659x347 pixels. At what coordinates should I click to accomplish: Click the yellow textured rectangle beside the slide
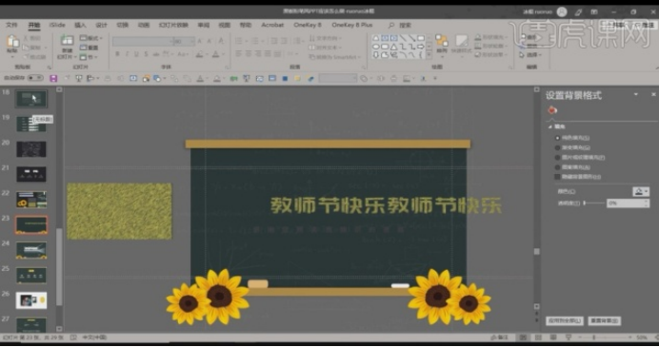pos(119,211)
